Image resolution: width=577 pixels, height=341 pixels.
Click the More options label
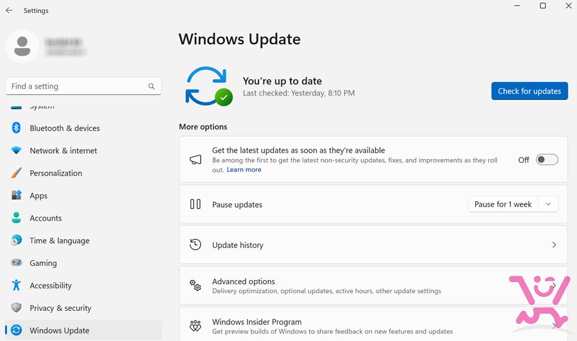tap(203, 126)
